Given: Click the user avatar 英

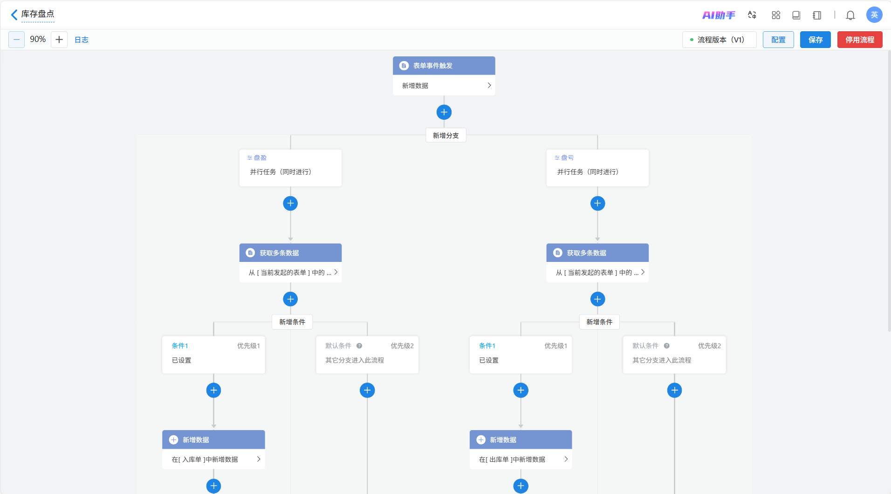Looking at the screenshot, I should (874, 15).
